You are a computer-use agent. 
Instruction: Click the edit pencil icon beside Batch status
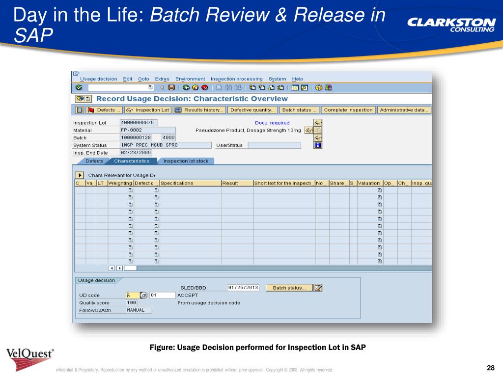tap(318, 288)
